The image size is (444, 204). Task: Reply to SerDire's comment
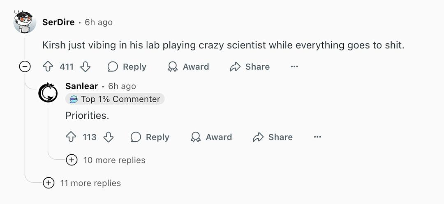pos(127,67)
